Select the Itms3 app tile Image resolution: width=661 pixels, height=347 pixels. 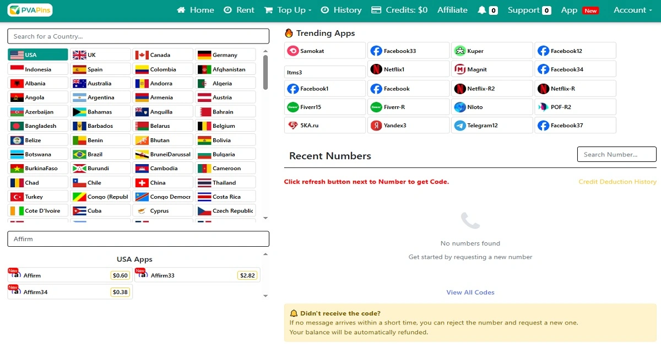pyautogui.click(x=325, y=72)
